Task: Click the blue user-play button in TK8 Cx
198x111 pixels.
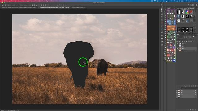Action: [174, 60]
